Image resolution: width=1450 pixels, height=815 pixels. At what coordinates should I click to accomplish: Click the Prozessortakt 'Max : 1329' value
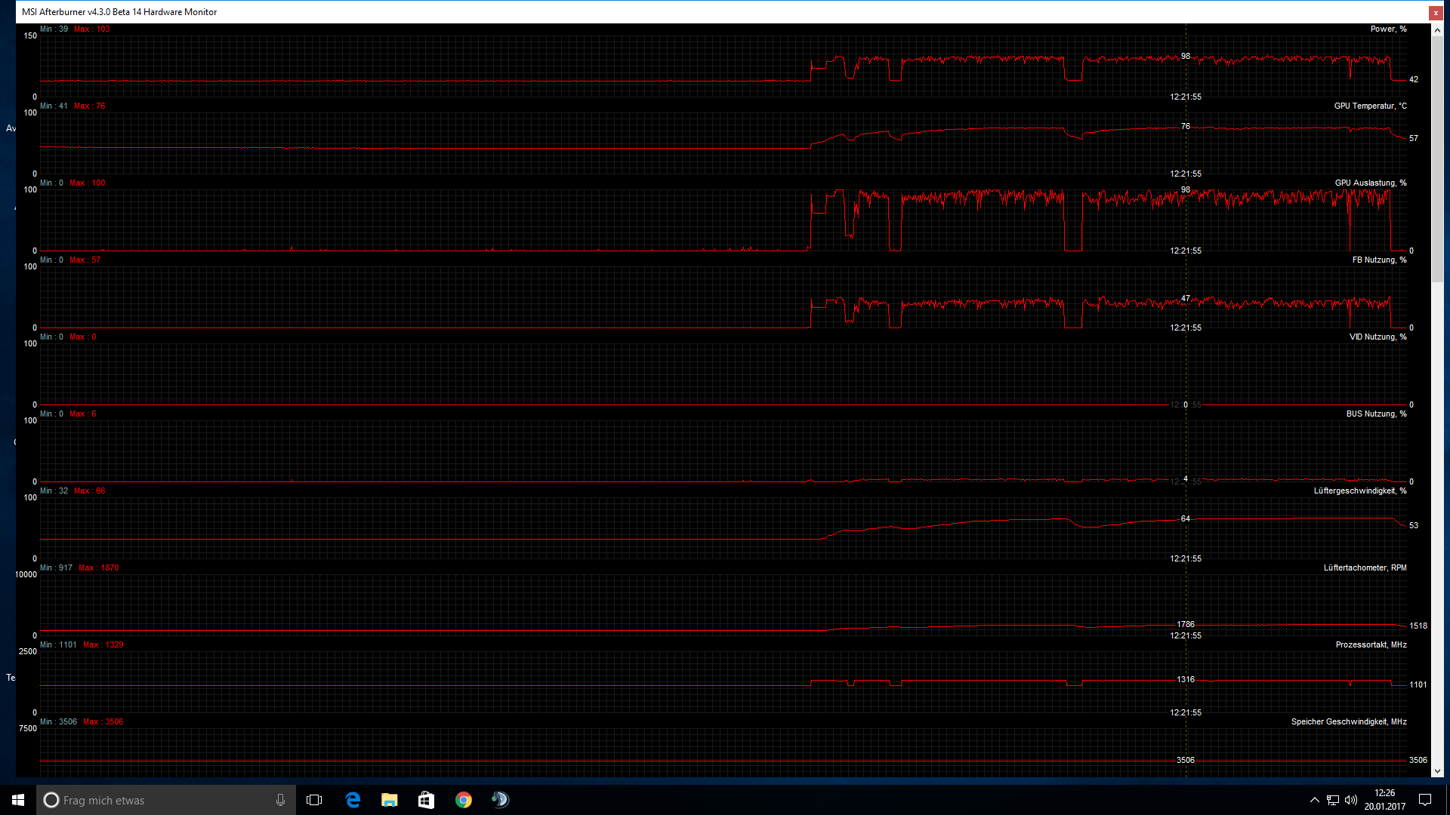(x=103, y=644)
